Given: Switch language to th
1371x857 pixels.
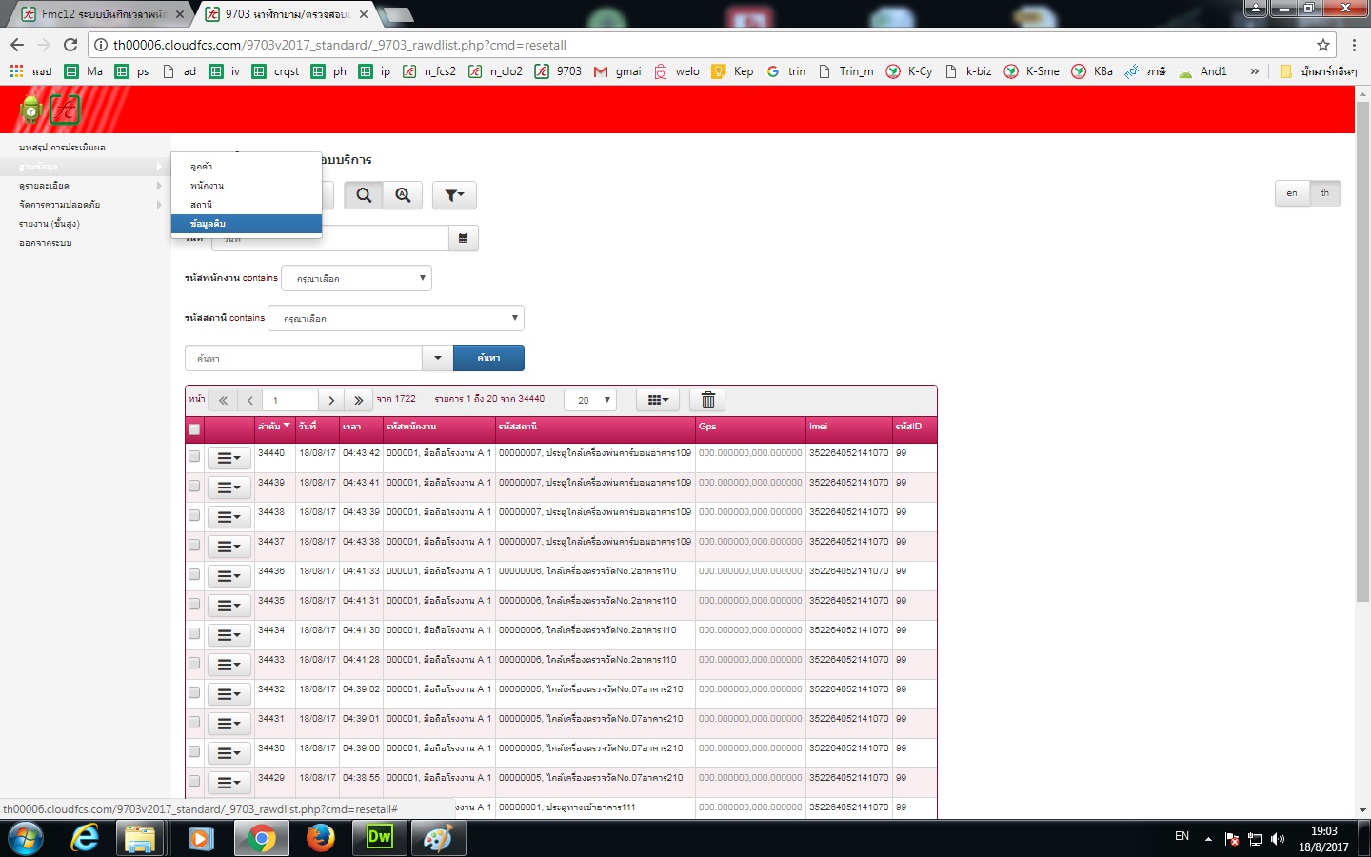Looking at the screenshot, I should tap(1324, 193).
